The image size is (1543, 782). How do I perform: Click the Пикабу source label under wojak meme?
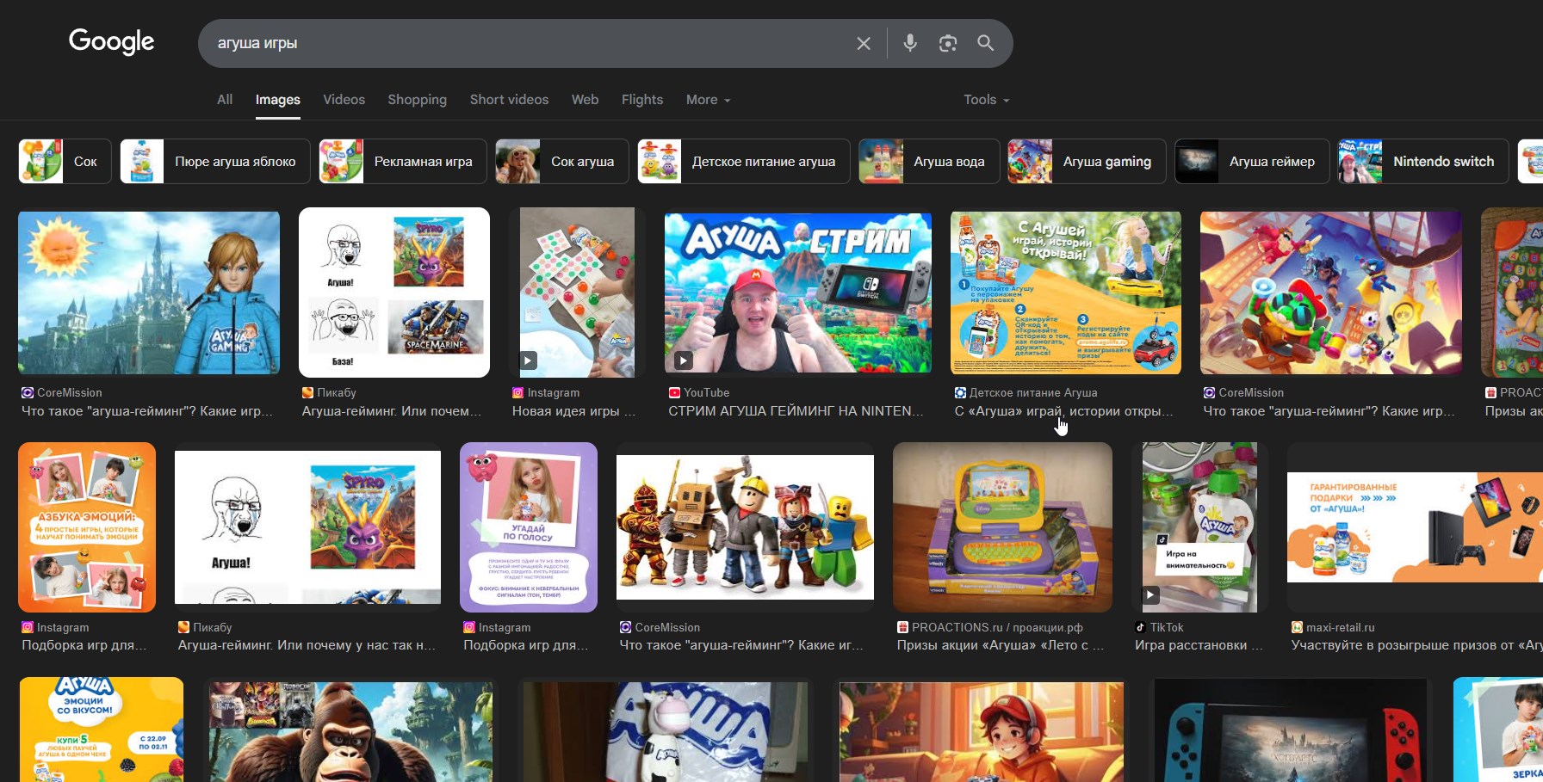click(x=329, y=392)
